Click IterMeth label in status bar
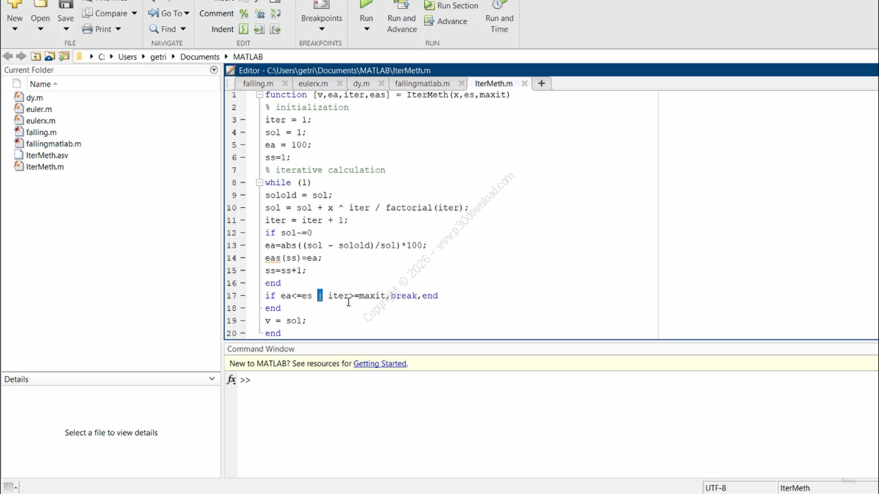The image size is (879, 494). tap(795, 488)
